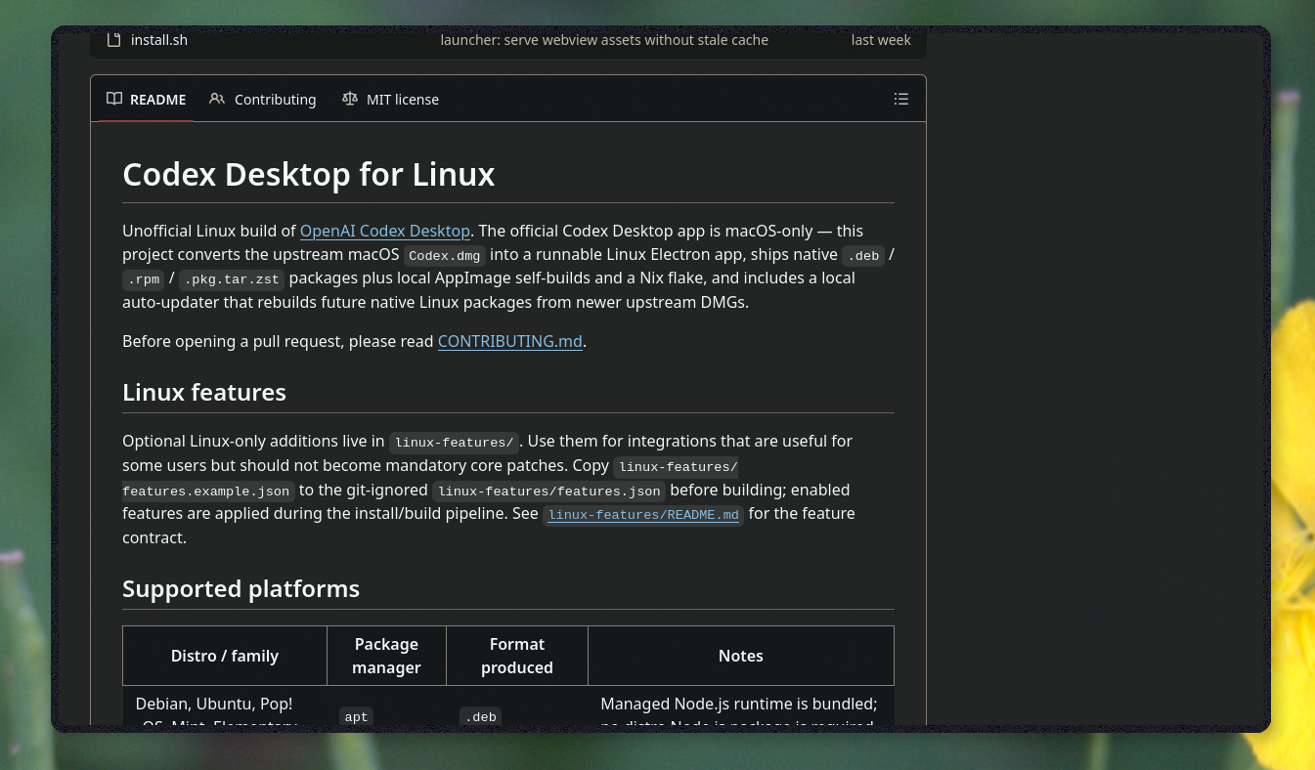1315x770 pixels.
Task: Open the install.sh file
Action: click(x=159, y=40)
